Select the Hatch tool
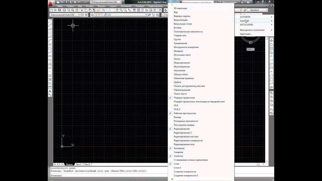This screenshot has height=181, width=322. (x=50, y=76)
